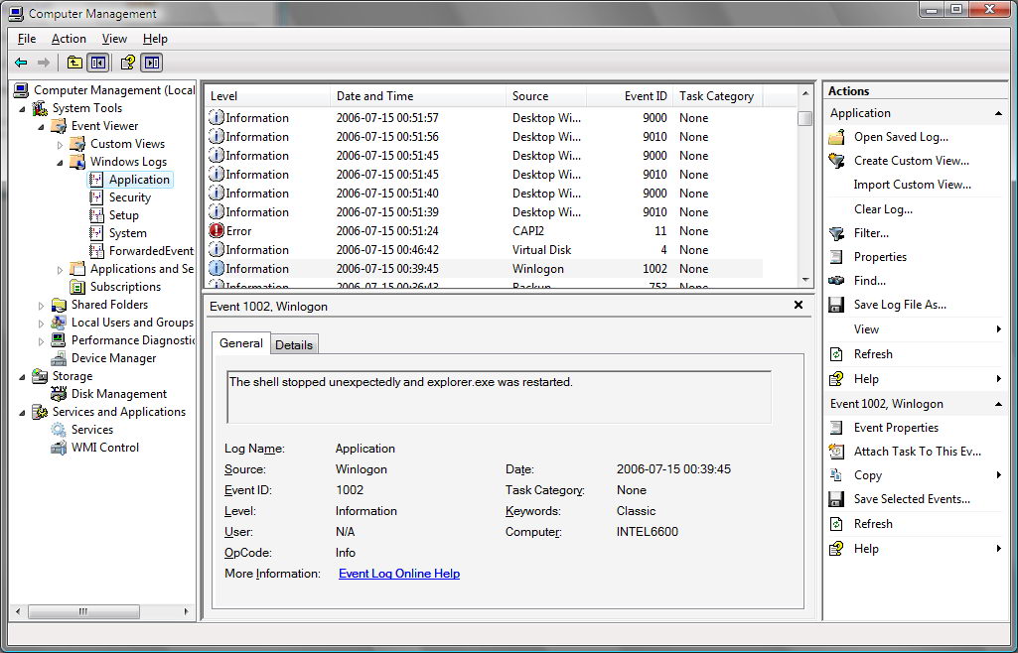Click the event list scroll down arrow
Screen dimensions: 1018x653
click(x=805, y=280)
